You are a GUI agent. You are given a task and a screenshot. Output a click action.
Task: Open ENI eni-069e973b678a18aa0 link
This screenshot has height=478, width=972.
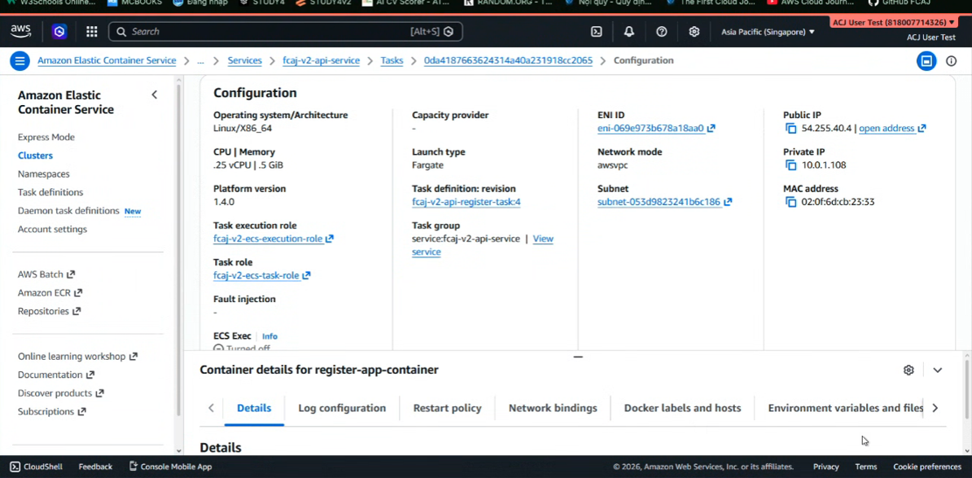tap(656, 129)
